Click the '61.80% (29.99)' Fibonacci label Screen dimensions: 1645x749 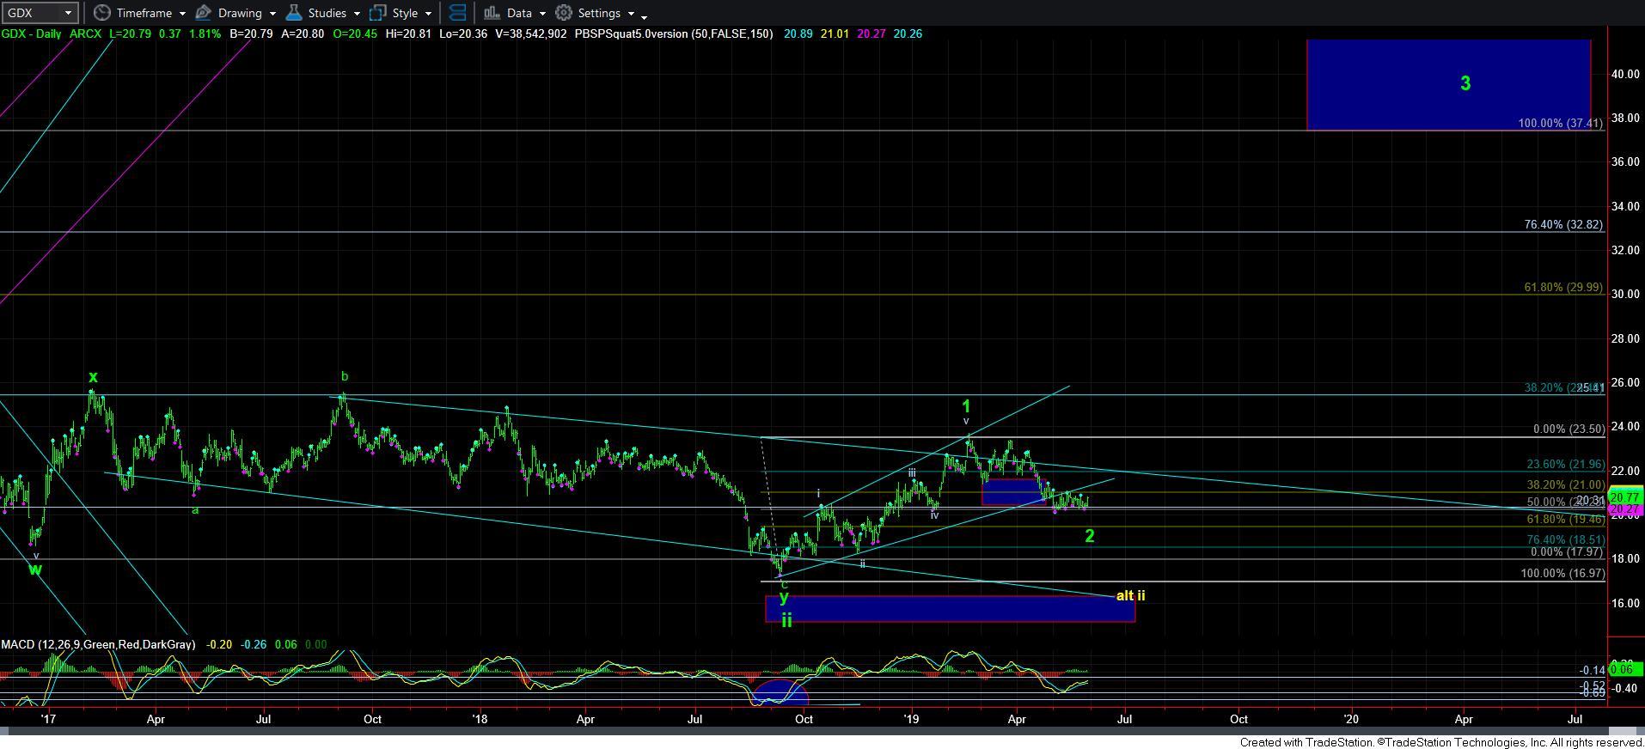coord(1563,287)
